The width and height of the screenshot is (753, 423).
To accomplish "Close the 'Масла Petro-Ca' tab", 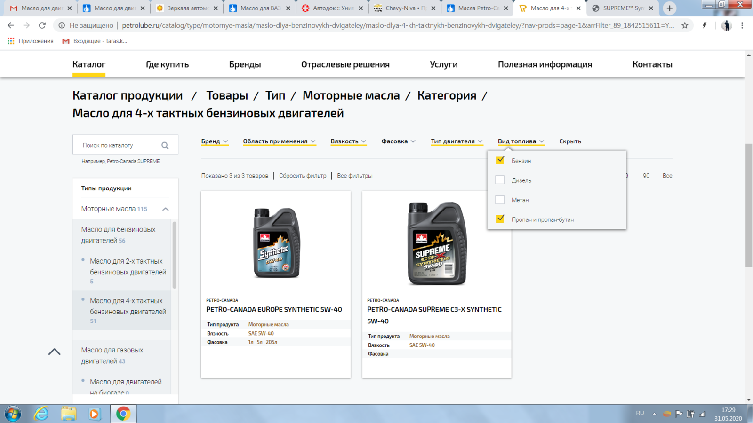I will click(x=506, y=8).
